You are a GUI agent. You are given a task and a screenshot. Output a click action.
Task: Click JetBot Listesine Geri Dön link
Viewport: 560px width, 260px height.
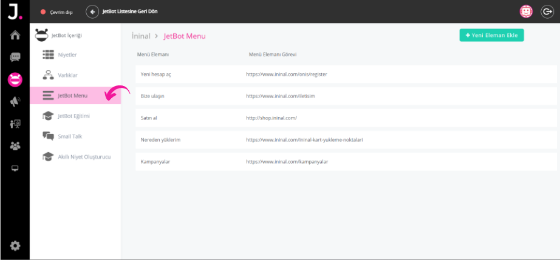pyautogui.click(x=130, y=12)
